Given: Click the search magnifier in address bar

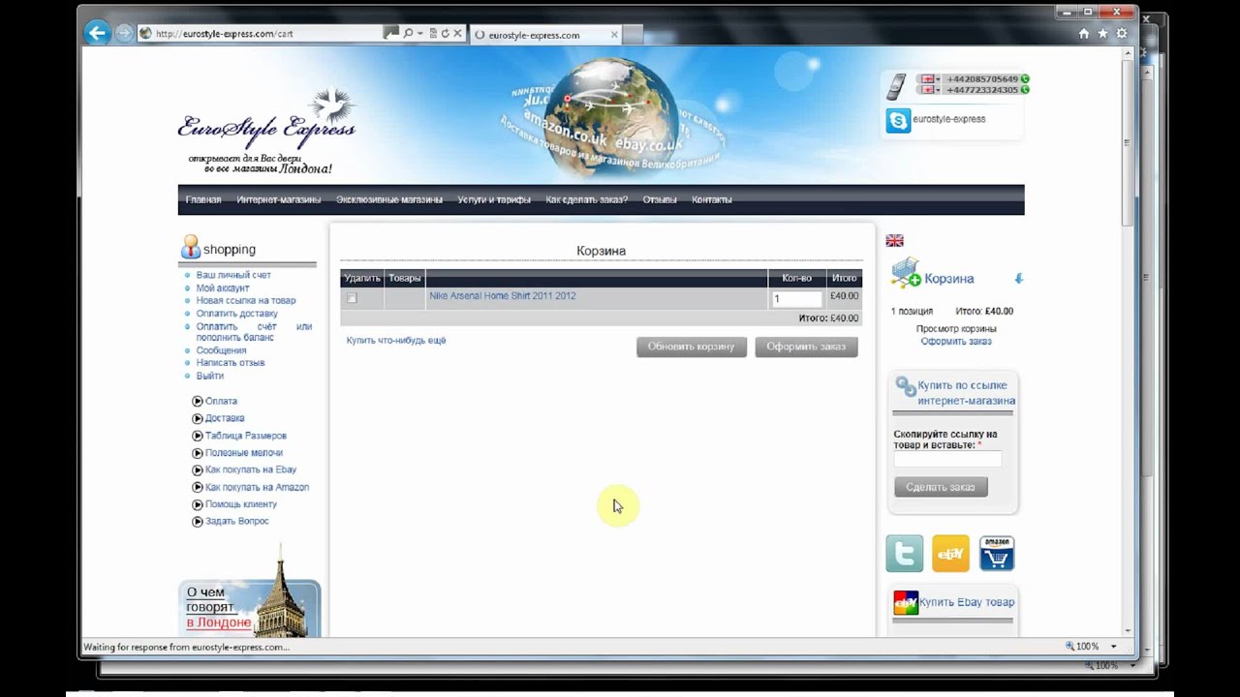Looking at the screenshot, I should (x=408, y=33).
